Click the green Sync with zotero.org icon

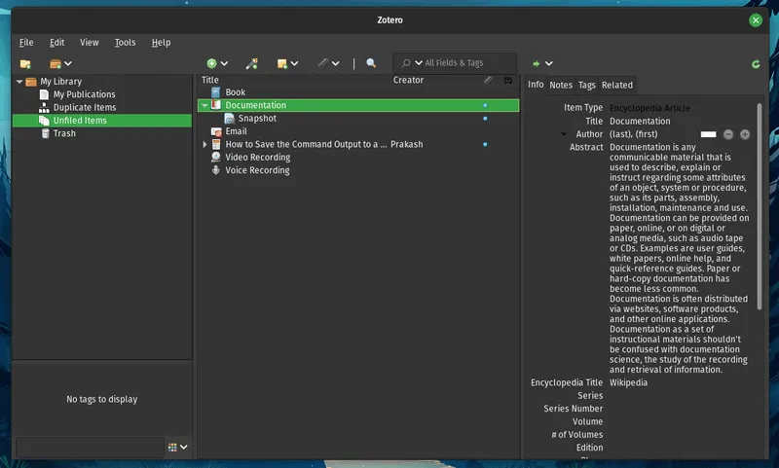tap(756, 64)
